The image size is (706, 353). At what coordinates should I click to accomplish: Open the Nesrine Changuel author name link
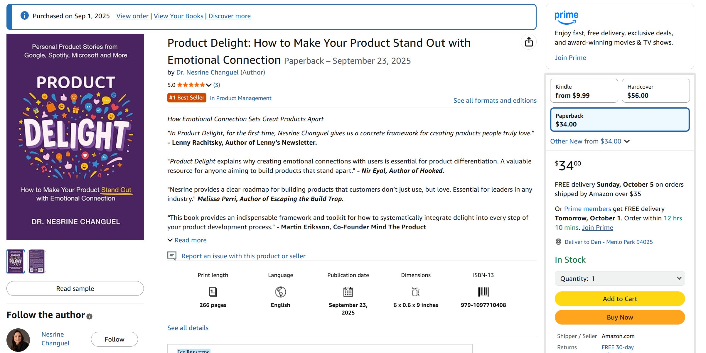click(x=55, y=339)
